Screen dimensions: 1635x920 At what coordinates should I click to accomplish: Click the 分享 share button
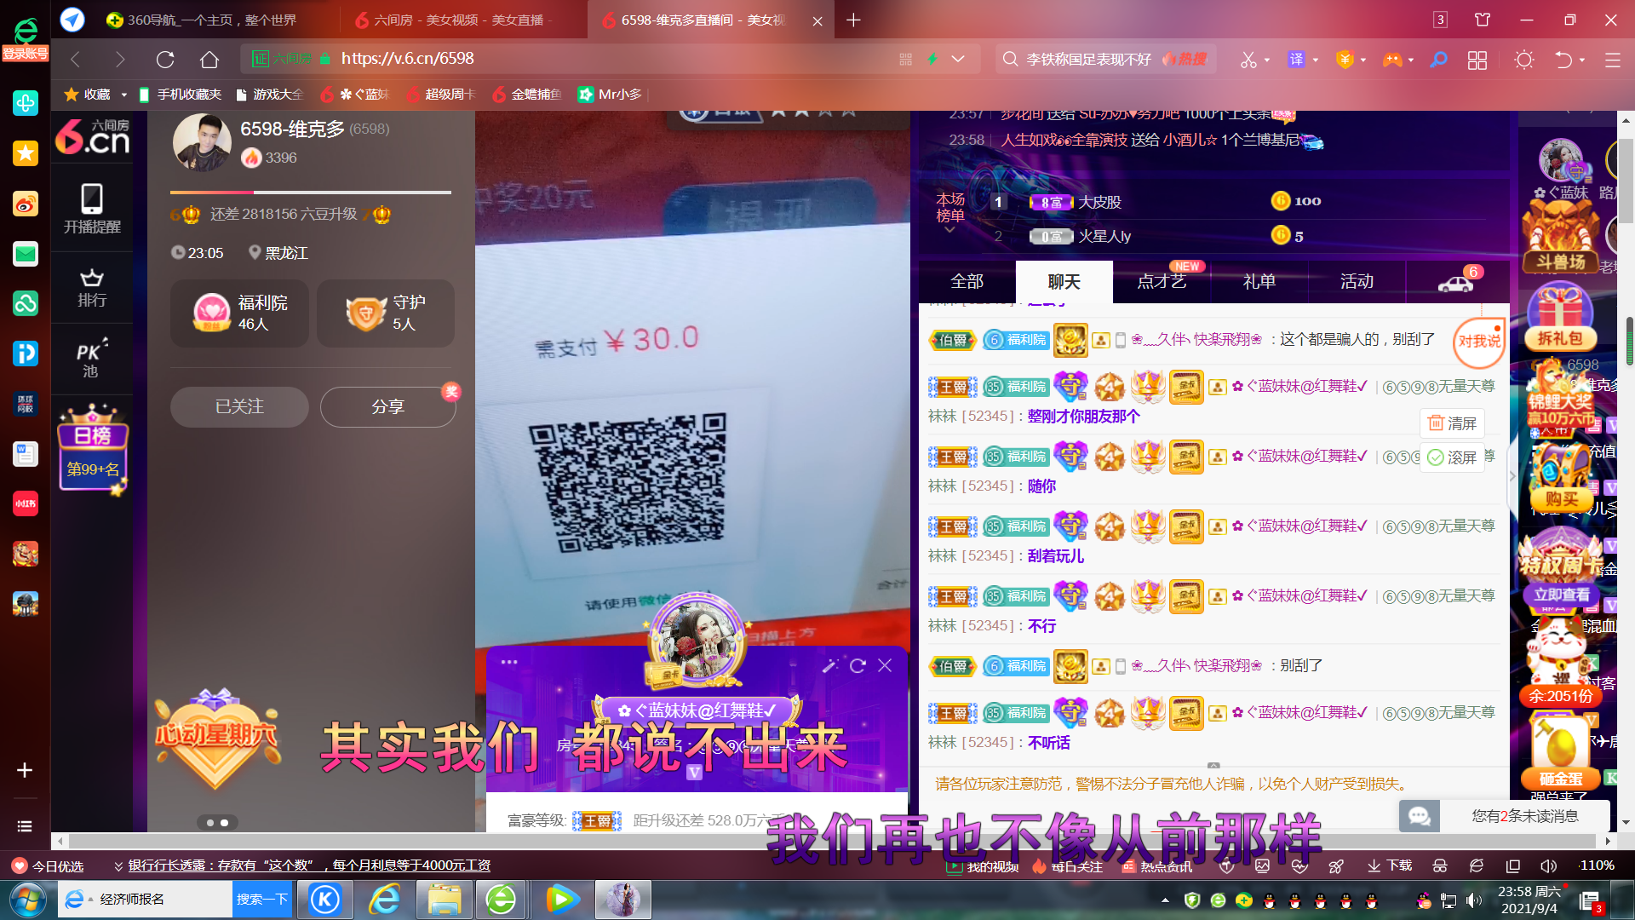point(388,407)
